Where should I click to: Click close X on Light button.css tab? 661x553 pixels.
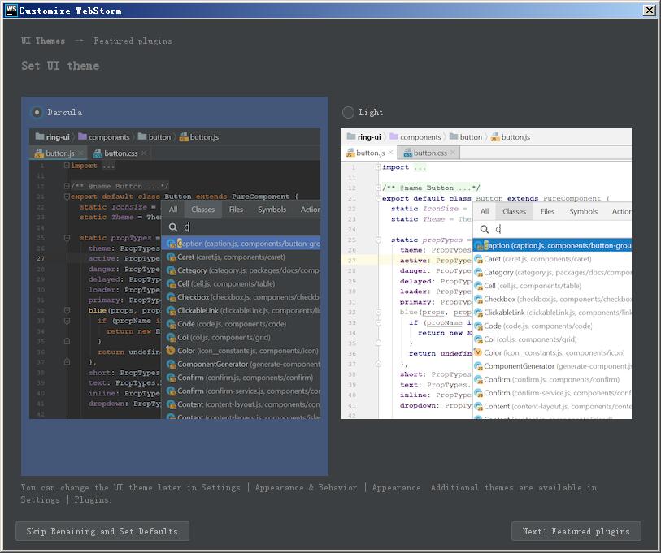point(453,153)
